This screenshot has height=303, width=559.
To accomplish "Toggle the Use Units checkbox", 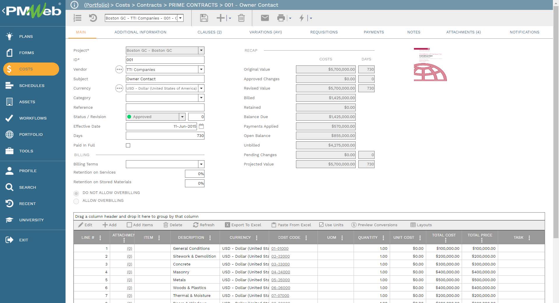I will (321, 225).
